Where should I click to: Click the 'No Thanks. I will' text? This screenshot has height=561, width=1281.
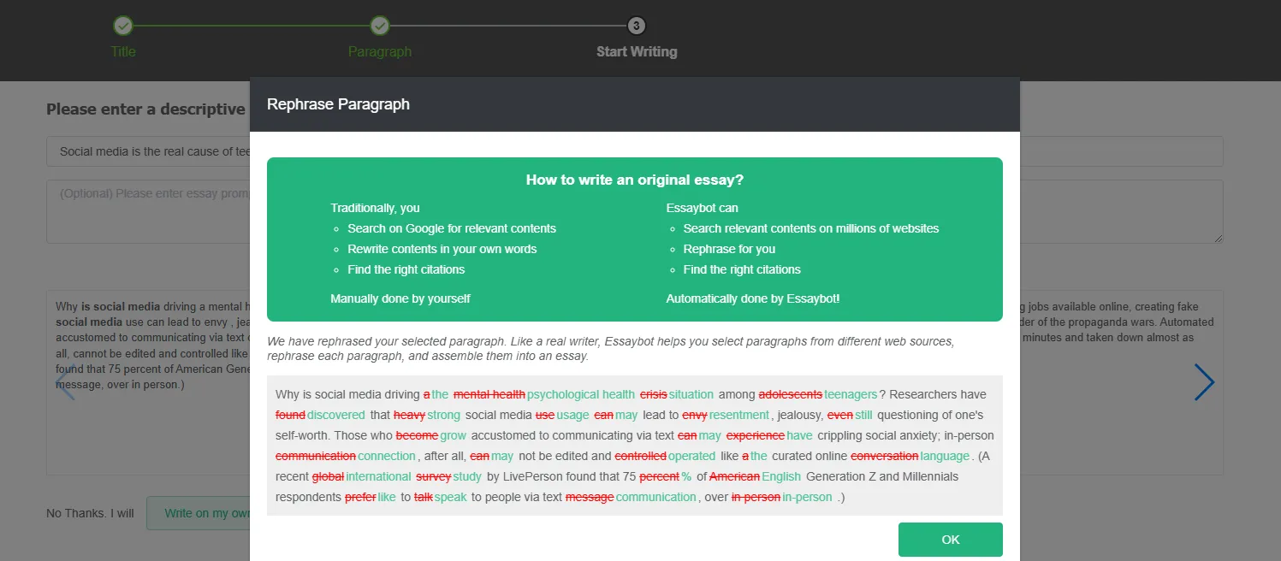coord(90,513)
